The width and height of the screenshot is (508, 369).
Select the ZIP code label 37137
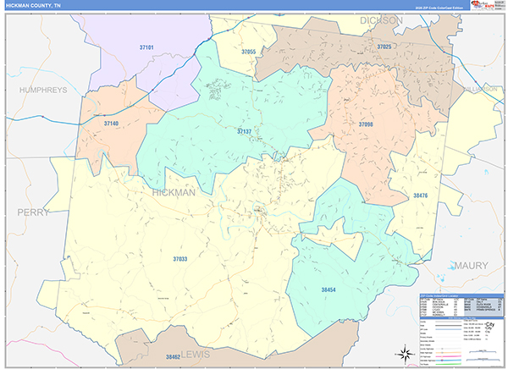245,131
